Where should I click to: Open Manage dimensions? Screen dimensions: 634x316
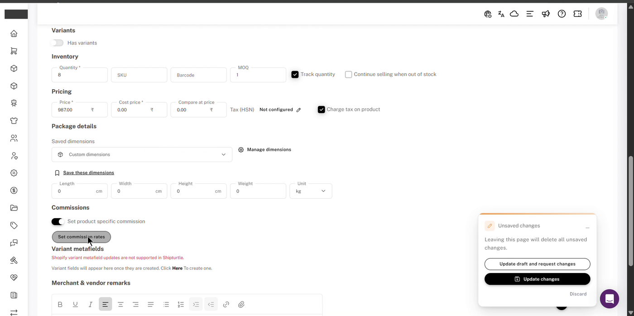[x=265, y=150]
